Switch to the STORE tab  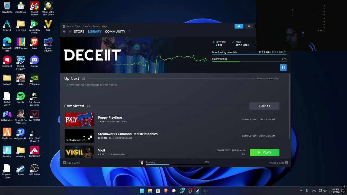pos(79,32)
